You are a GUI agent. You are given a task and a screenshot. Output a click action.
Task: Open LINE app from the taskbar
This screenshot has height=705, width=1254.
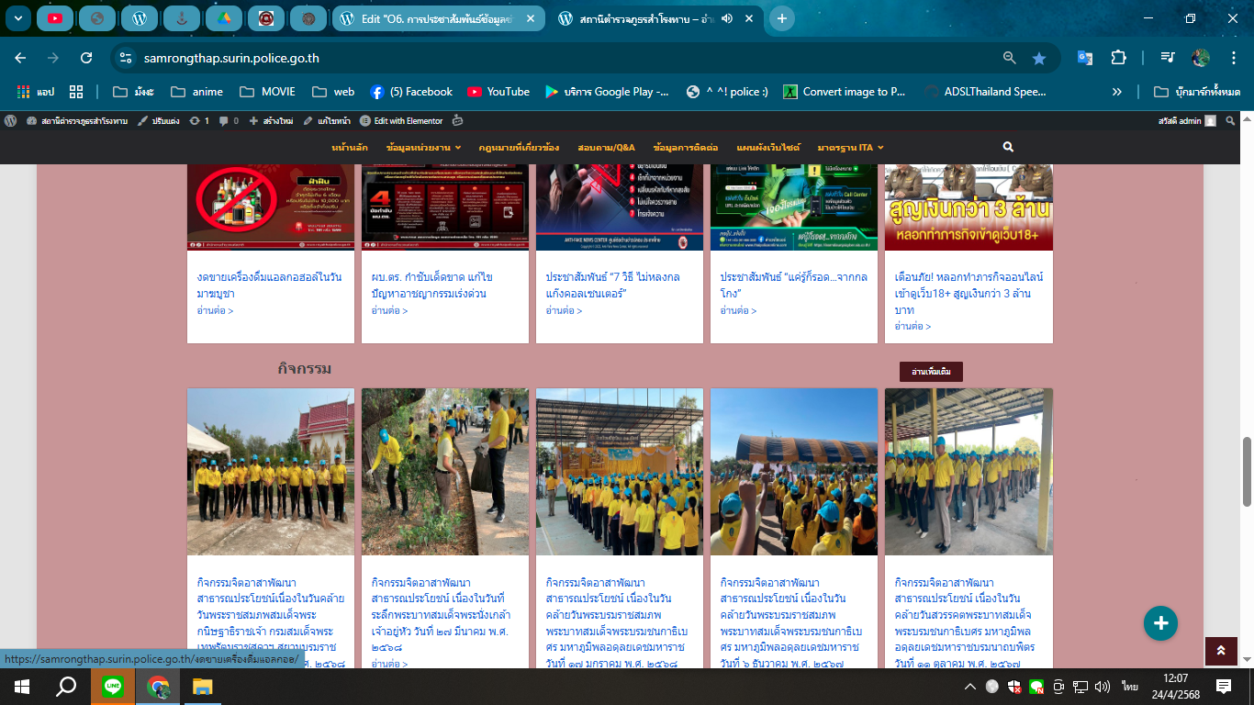113,686
